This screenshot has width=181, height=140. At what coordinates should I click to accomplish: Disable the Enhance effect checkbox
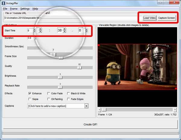30,93
